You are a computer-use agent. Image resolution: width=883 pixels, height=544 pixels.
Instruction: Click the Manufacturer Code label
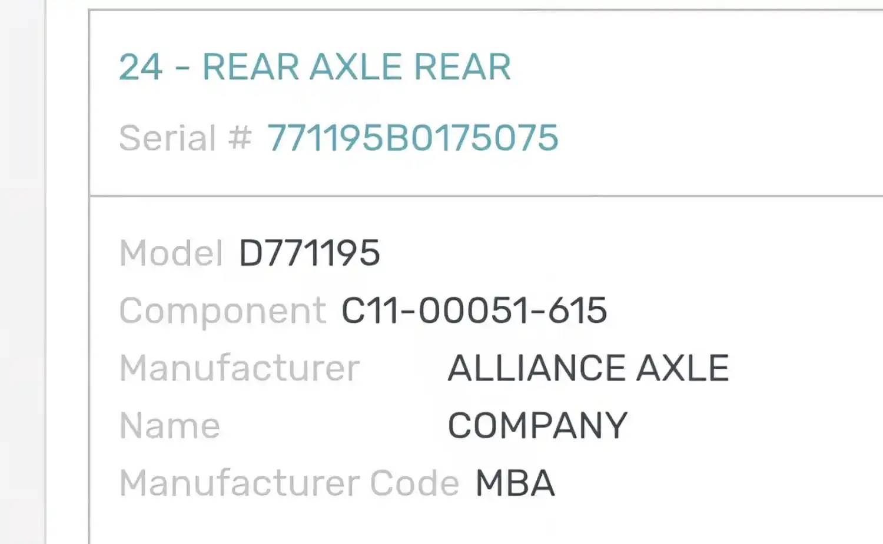click(289, 483)
